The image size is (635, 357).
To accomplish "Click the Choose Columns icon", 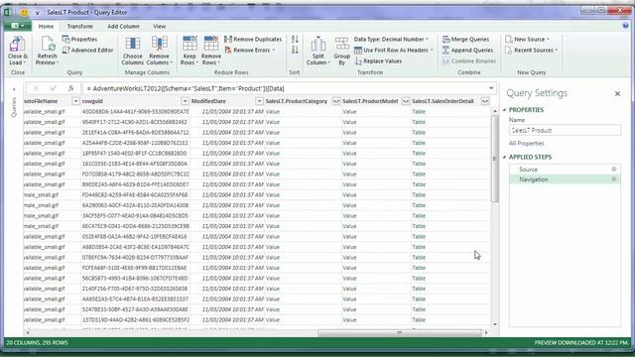I will click(x=132, y=44).
